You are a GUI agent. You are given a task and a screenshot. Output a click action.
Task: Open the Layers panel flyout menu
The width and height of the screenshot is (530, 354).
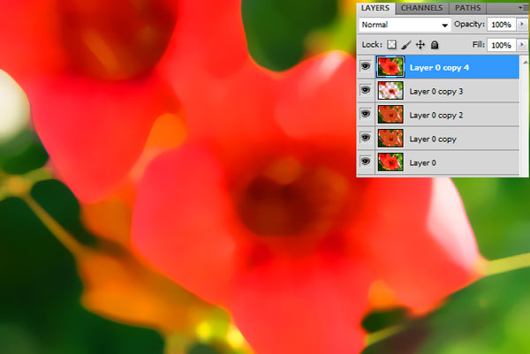click(524, 7)
